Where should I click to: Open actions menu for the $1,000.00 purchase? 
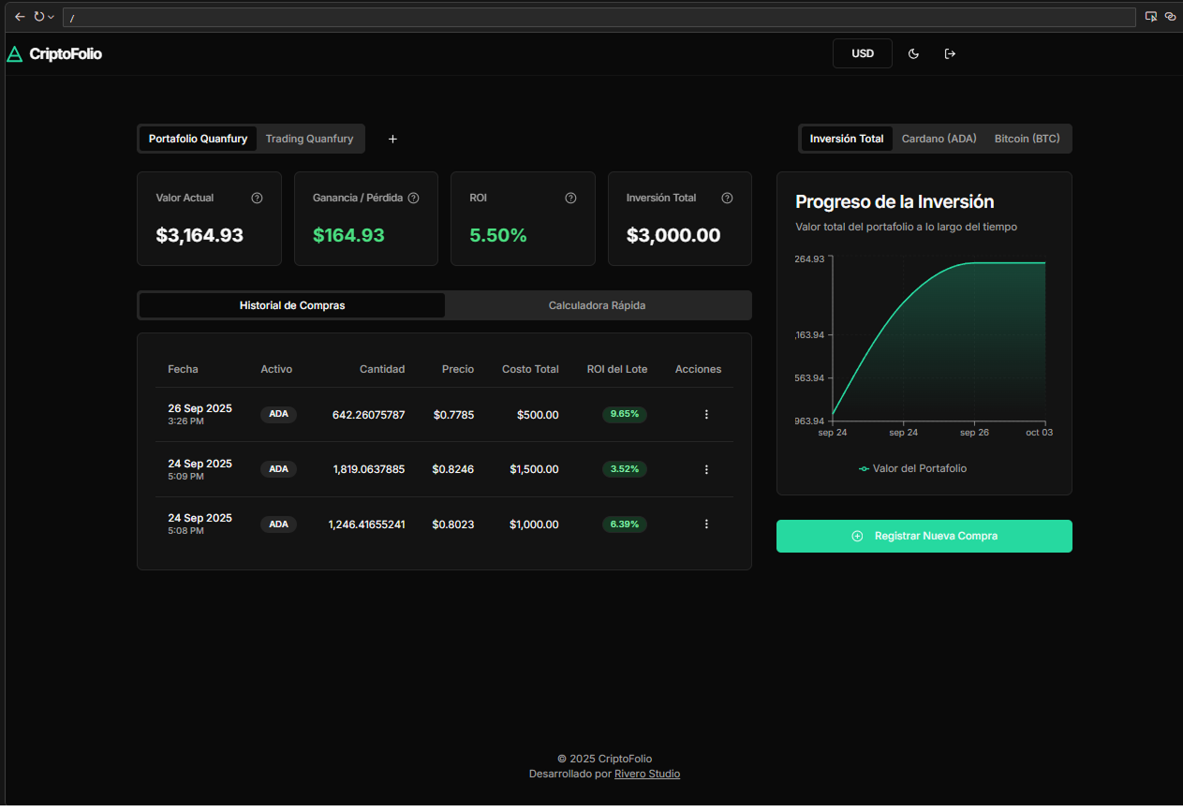point(706,524)
